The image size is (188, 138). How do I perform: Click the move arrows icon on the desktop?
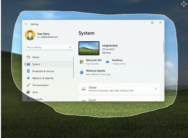tap(184, 4)
